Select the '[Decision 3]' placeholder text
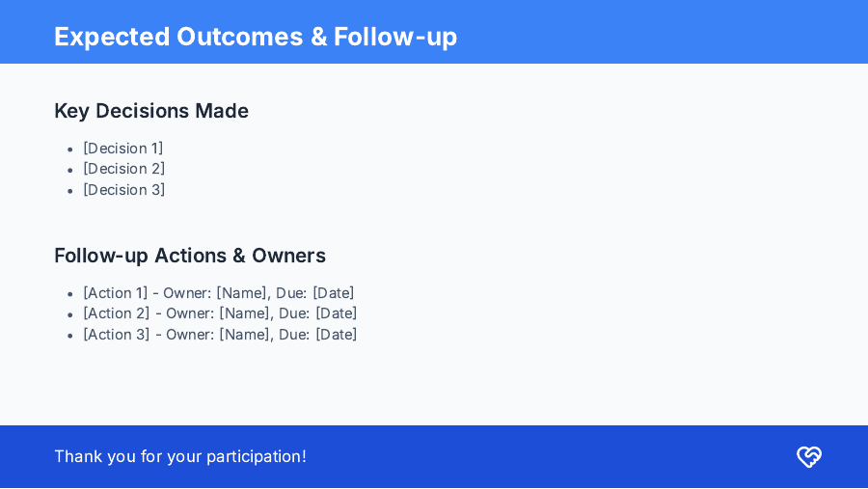868x489 pixels. click(x=124, y=190)
